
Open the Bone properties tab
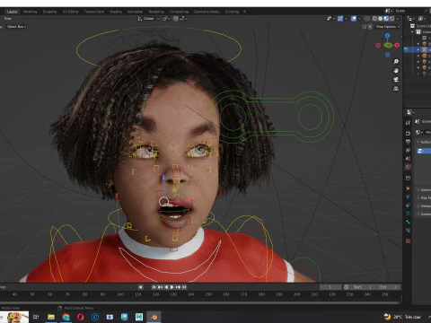tap(408, 222)
